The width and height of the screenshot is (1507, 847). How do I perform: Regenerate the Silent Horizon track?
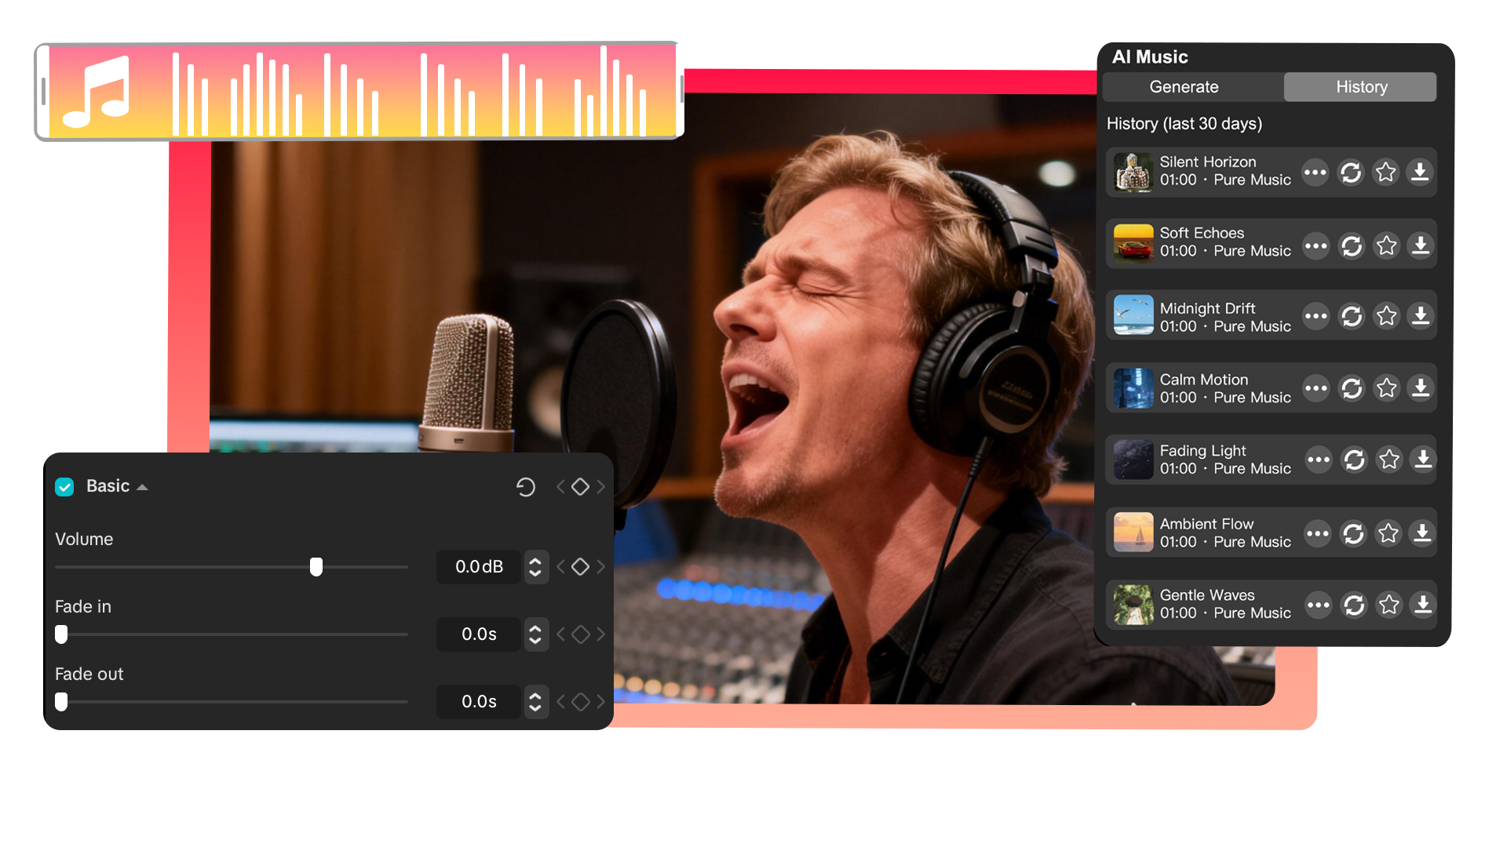pyautogui.click(x=1352, y=173)
